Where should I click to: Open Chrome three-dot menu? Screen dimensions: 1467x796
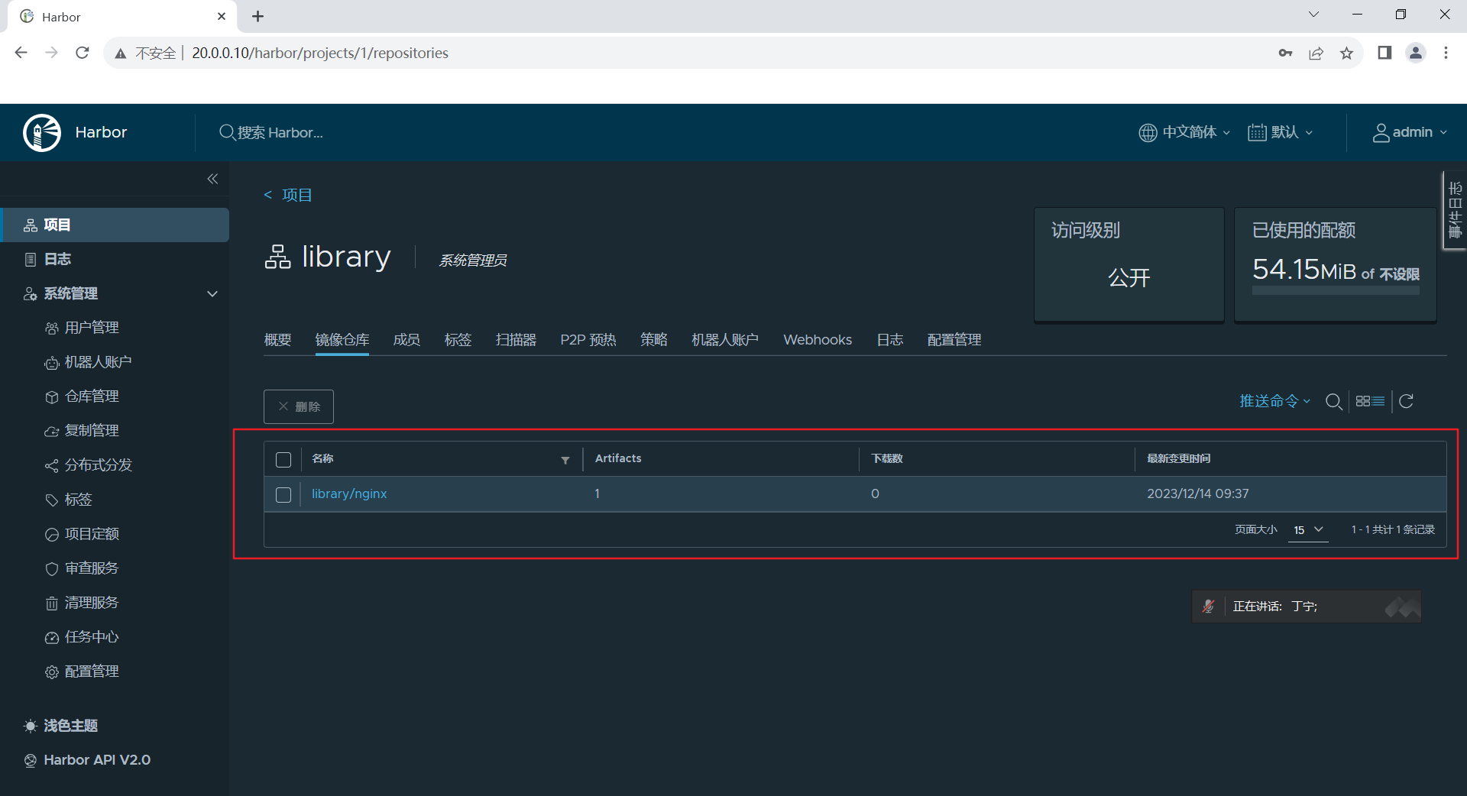pos(1446,53)
